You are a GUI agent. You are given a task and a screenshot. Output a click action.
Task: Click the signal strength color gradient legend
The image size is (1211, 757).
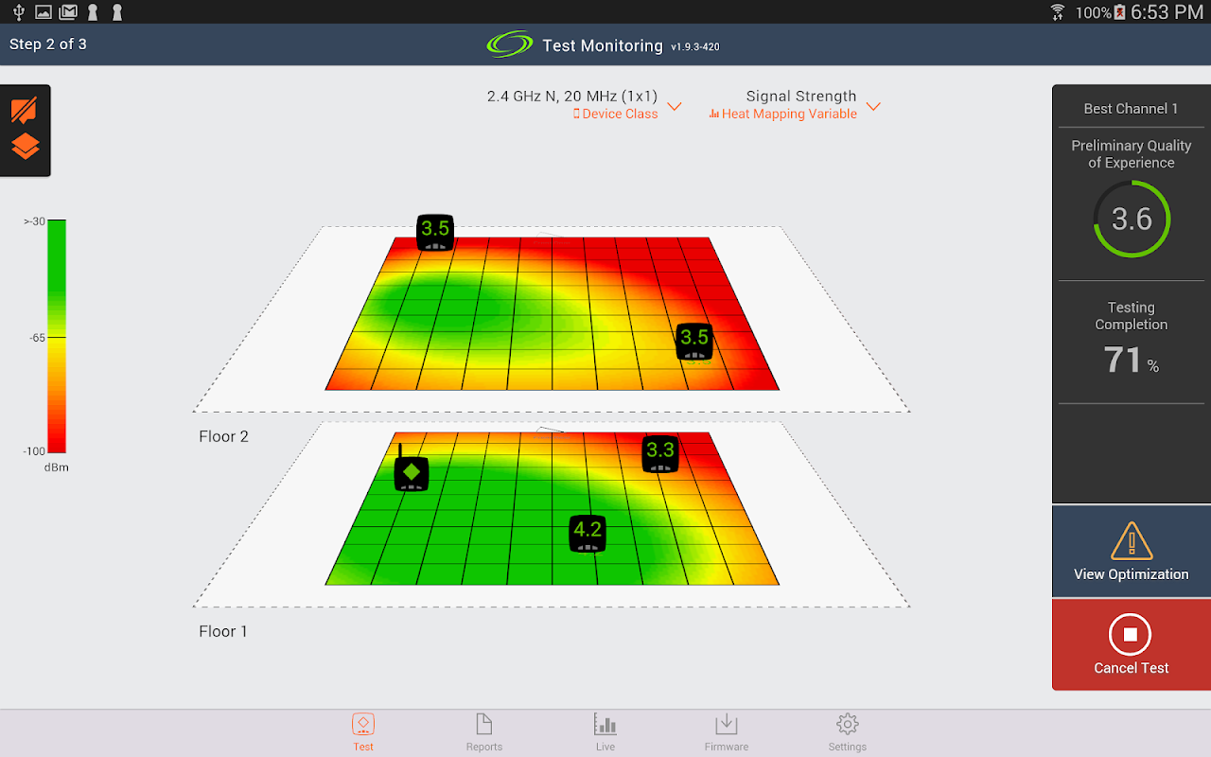pos(57,336)
